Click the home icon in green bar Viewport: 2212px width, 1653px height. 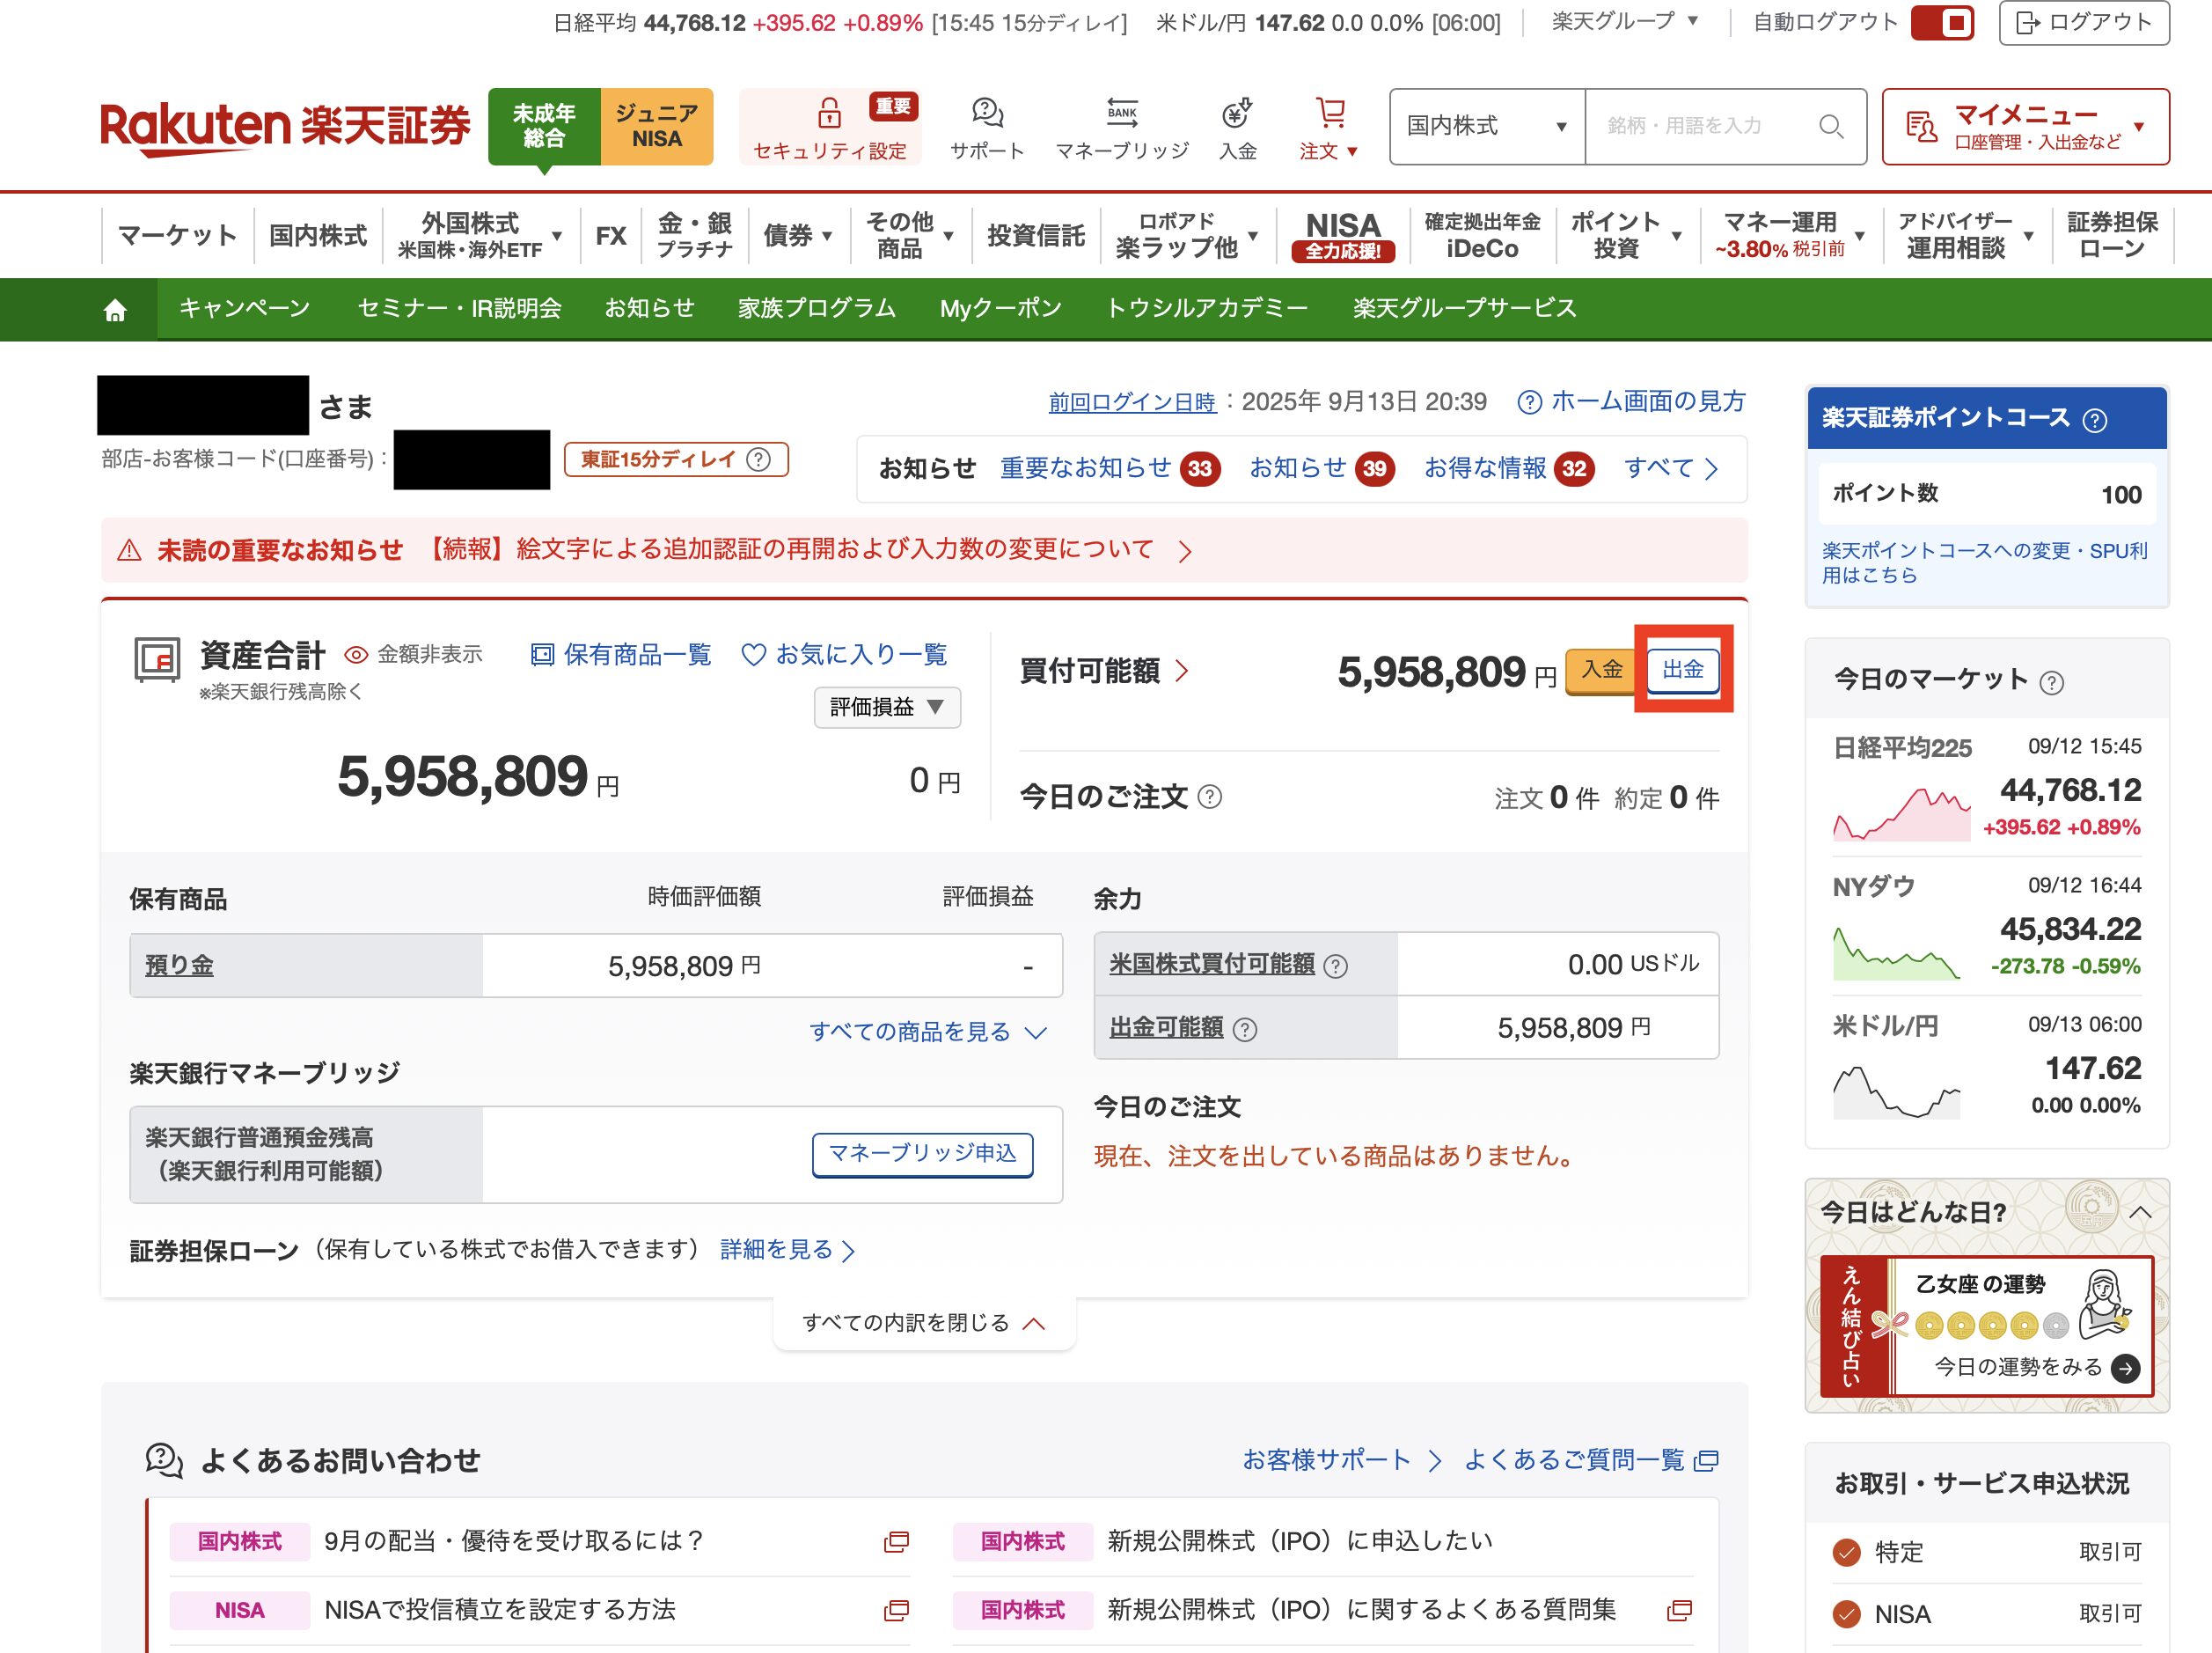pos(115,310)
